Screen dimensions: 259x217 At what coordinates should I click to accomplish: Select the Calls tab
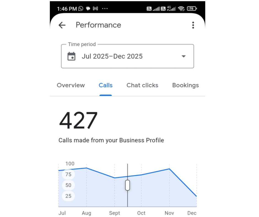click(106, 85)
